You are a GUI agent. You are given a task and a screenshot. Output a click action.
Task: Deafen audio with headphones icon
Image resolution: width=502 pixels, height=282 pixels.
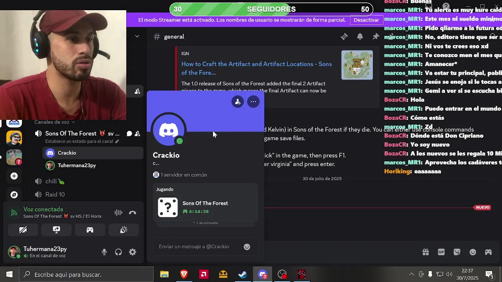coord(118,252)
